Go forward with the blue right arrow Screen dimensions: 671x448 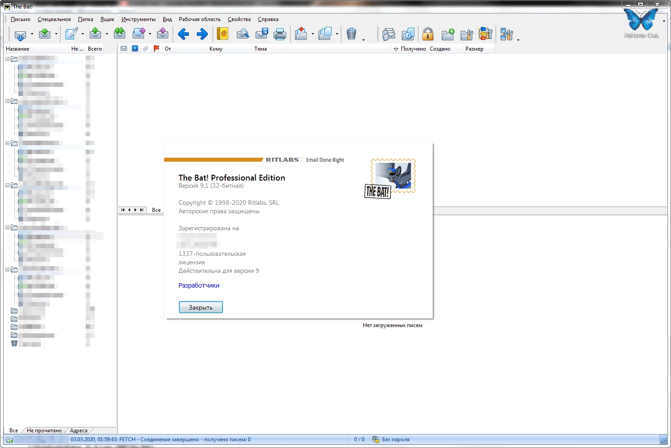point(202,34)
